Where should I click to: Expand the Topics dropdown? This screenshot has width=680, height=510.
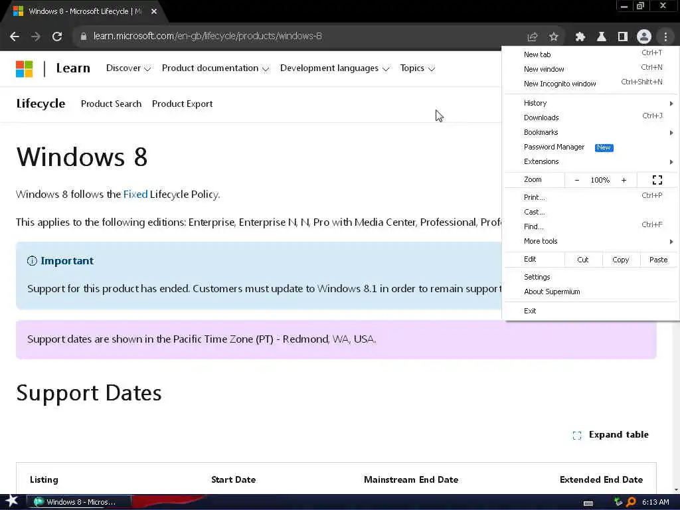(417, 68)
